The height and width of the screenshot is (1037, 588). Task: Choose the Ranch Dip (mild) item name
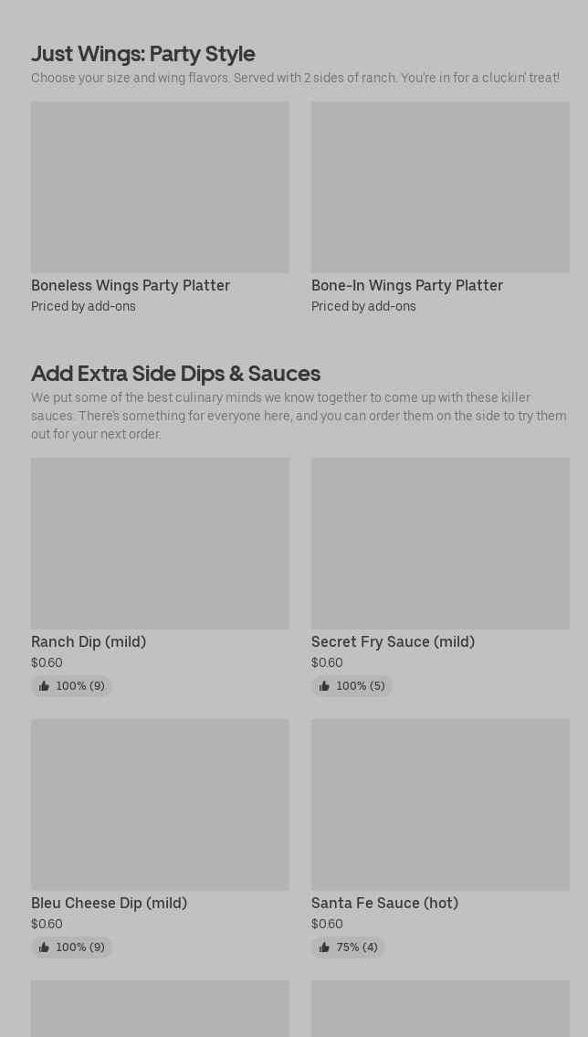[x=89, y=642]
